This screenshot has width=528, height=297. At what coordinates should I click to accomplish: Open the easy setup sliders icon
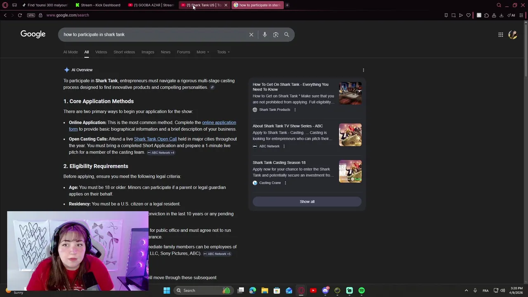pyautogui.click(x=521, y=15)
